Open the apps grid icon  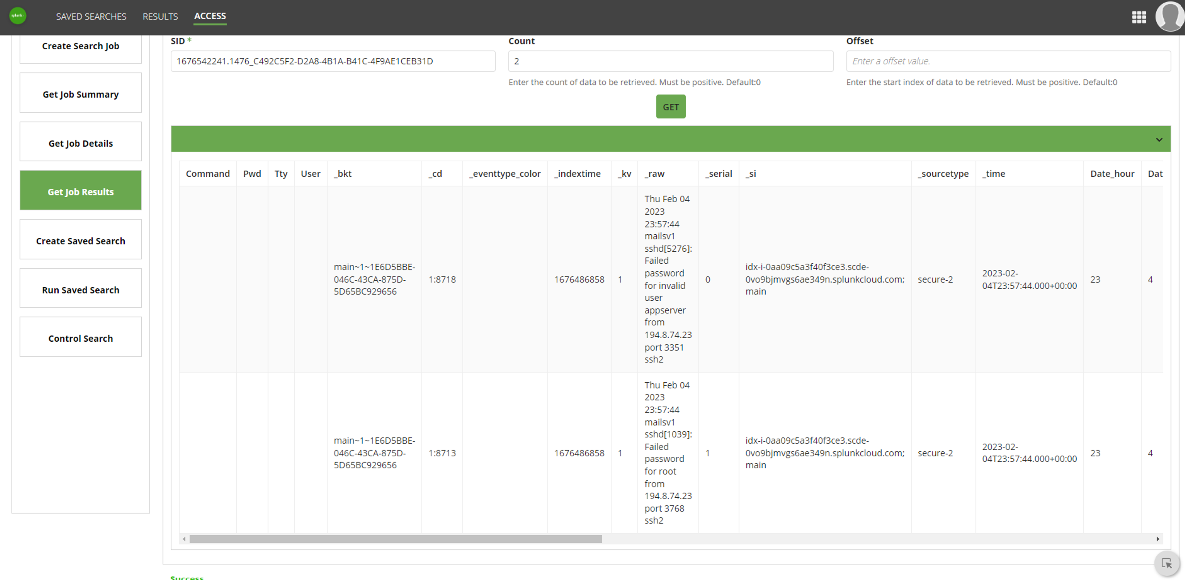(1138, 17)
